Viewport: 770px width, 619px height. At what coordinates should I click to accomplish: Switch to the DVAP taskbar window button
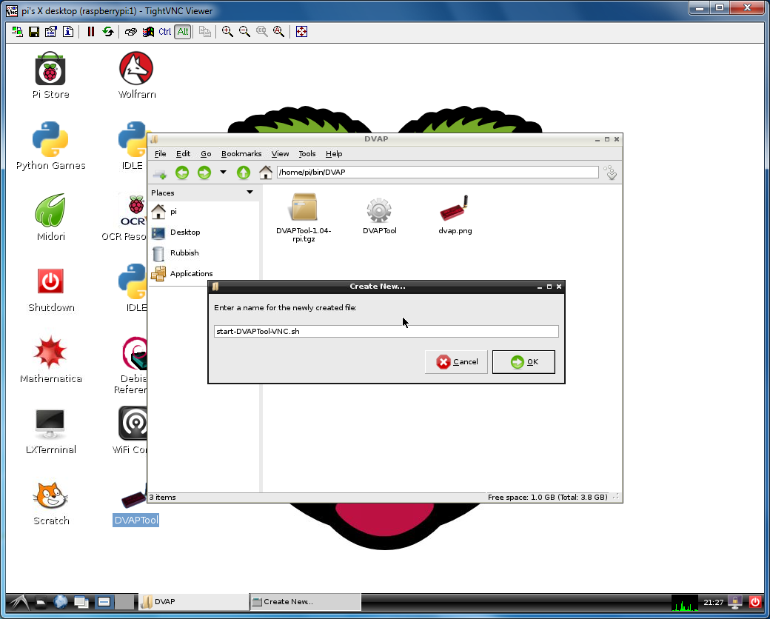coord(193,602)
